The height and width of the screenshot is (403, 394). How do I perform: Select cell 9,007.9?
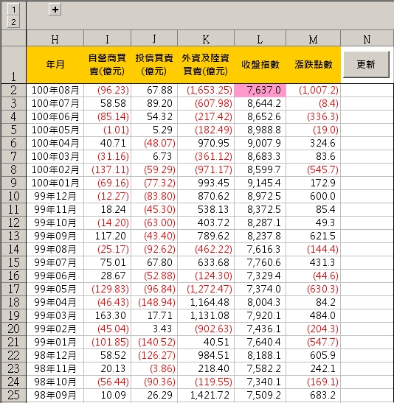pyautogui.click(x=260, y=144)
